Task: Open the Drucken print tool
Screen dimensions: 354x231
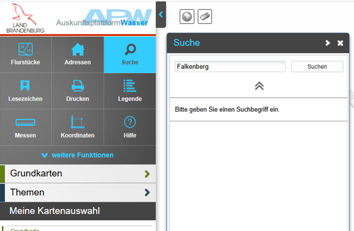Action: point(78,91)
